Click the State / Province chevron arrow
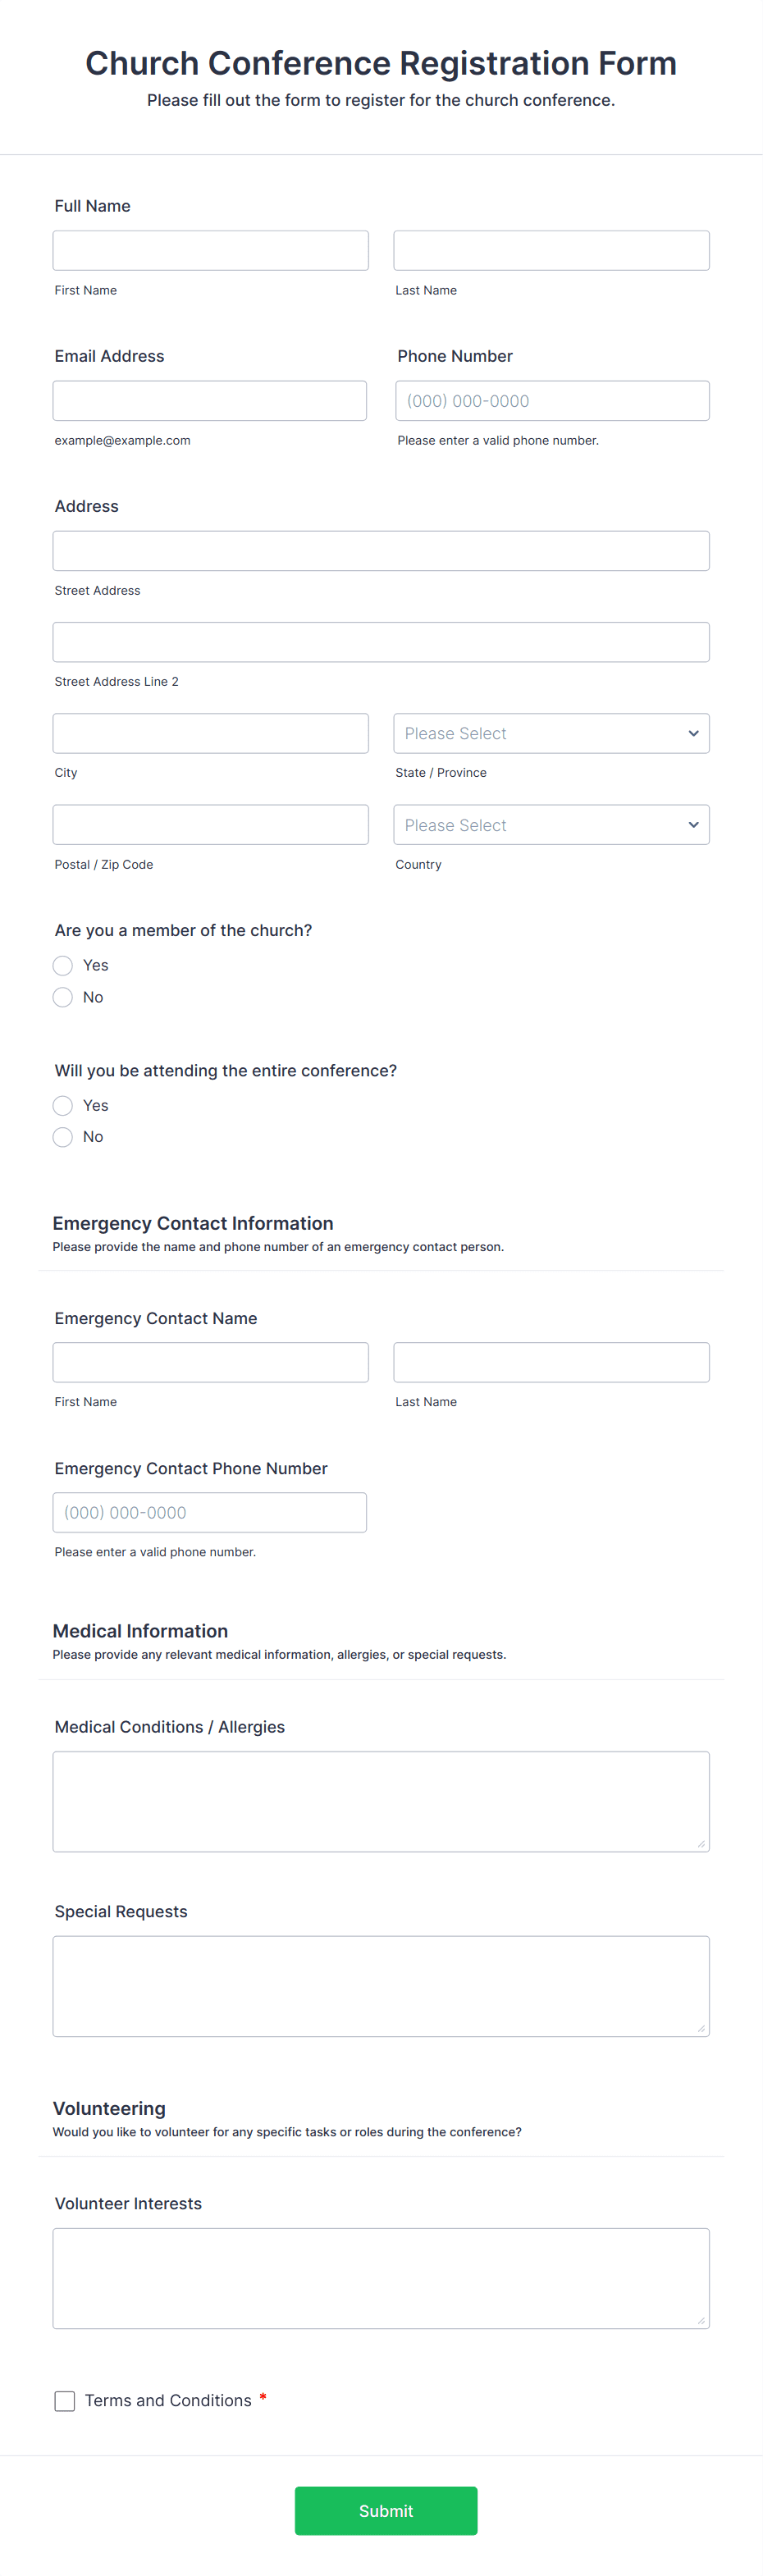The height and width of the screenshot is (2576, 763). [693, 733]
